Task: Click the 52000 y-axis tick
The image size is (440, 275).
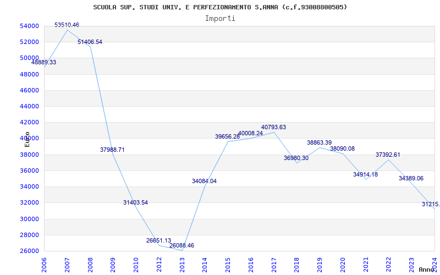Action: click(x=29, y=42)
